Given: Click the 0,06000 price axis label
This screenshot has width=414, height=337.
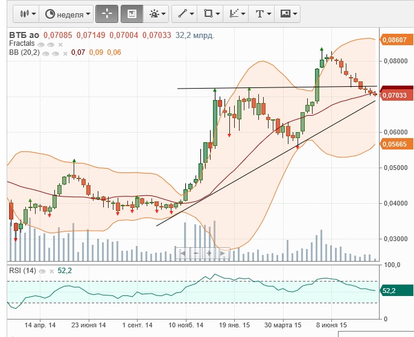Looking at the screenshot, I should coord(396,133).
